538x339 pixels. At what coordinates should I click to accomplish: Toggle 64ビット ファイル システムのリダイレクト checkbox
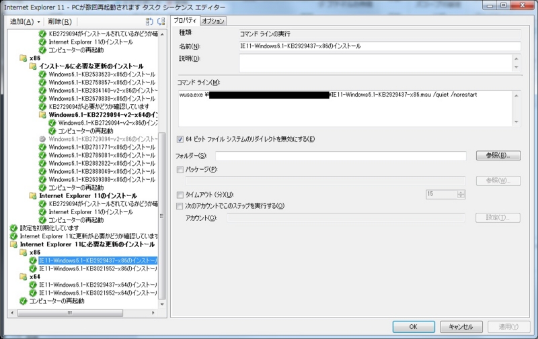(180, 140)
